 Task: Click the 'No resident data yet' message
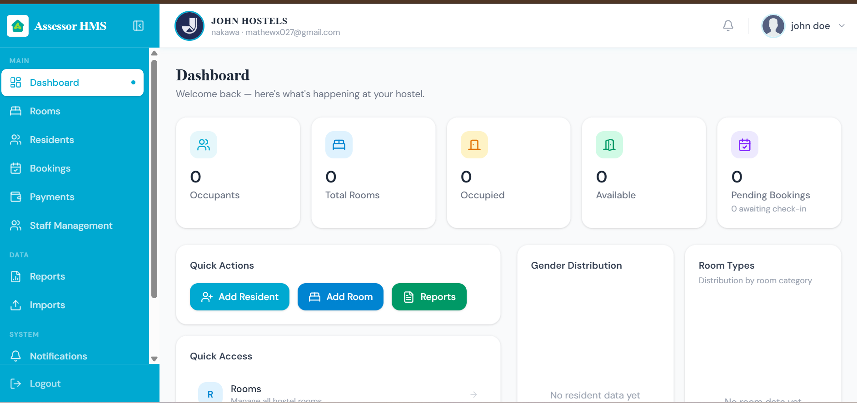595,395
